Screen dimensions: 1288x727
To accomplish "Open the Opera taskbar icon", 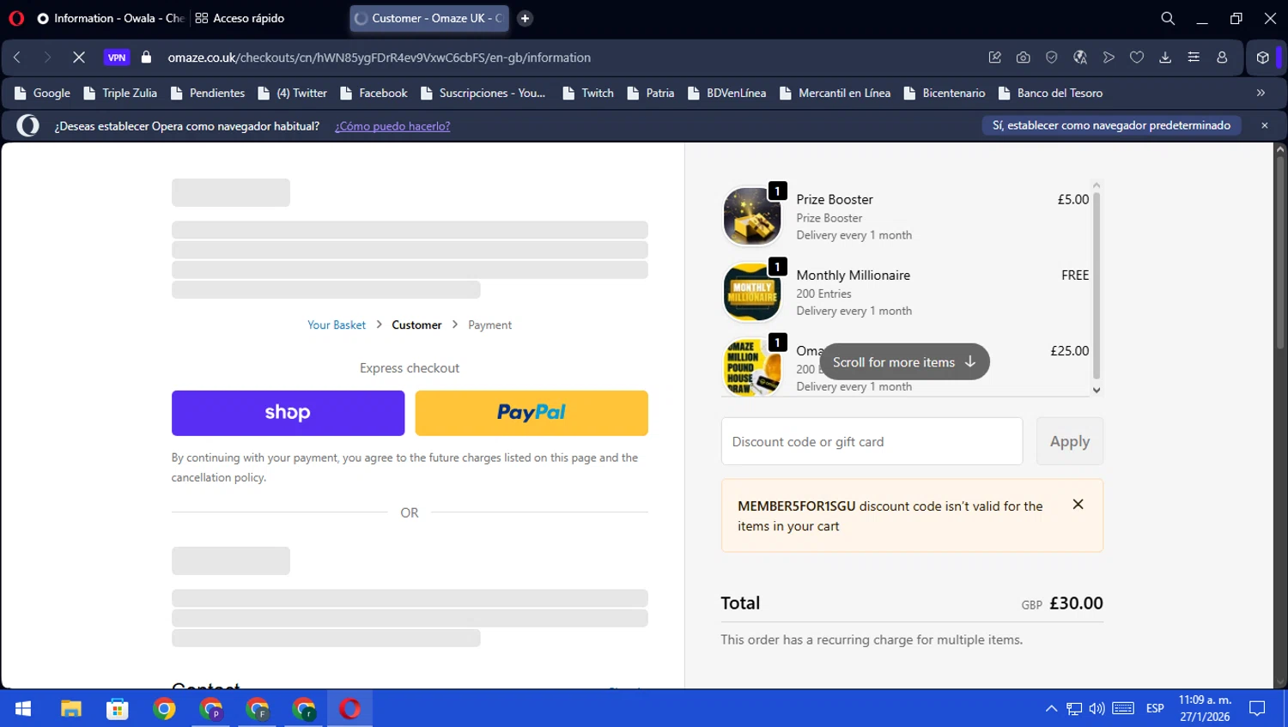I will tap(349, 708).
